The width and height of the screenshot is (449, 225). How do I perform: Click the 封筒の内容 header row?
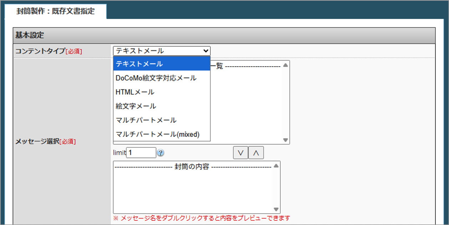[193, 167]
